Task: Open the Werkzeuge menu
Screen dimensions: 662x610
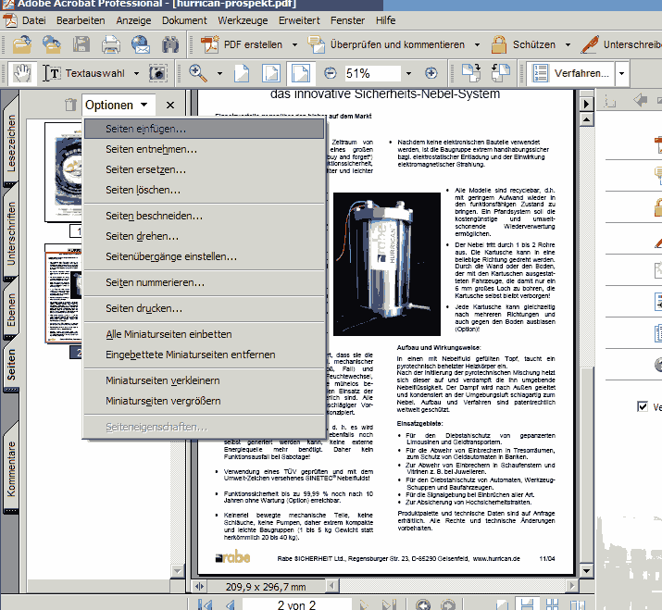Action: (243, 20)
